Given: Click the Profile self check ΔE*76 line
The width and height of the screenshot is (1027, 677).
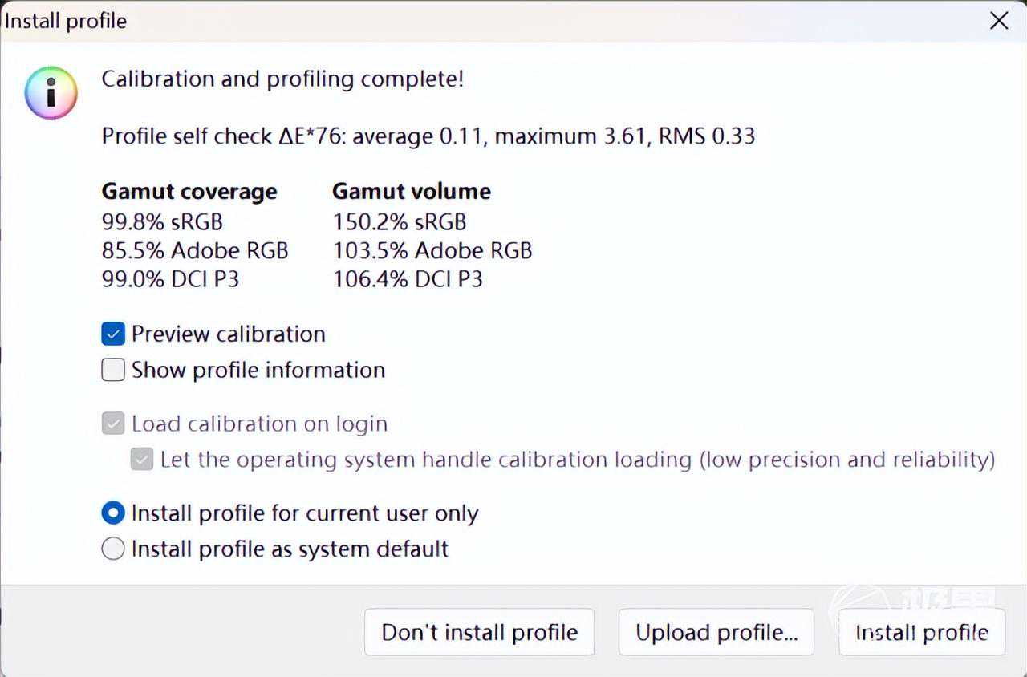Looking at the screenshot, I should click(x=428, y=136).
